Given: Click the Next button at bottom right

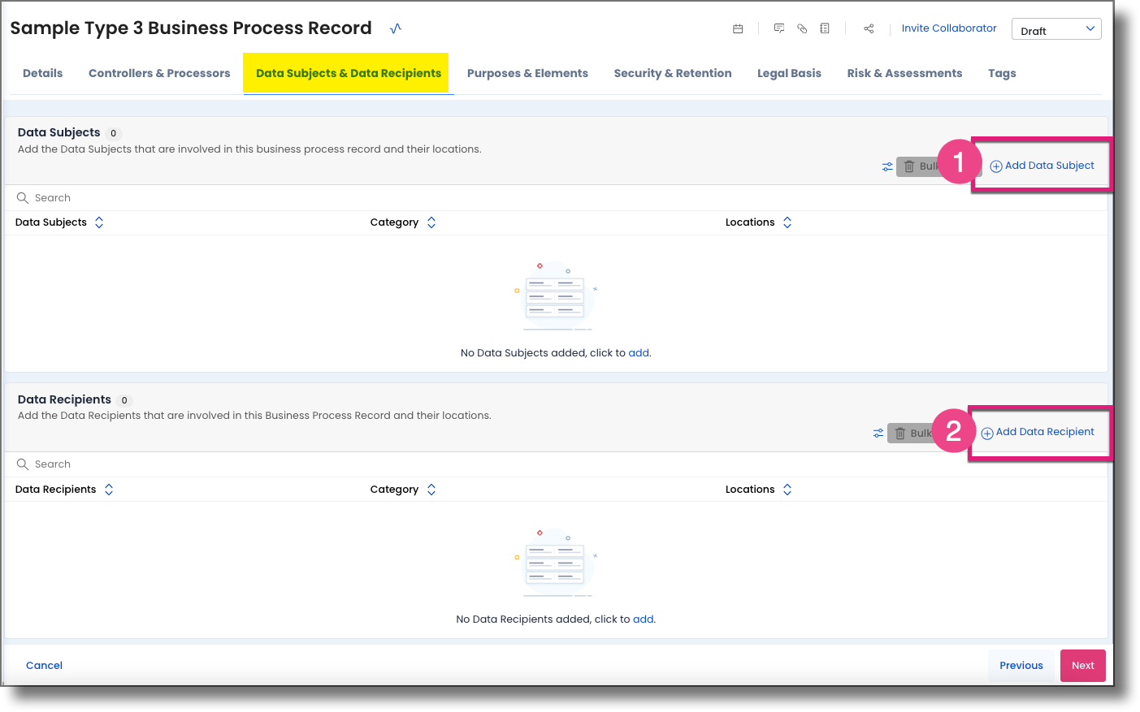Looking at the screenshot, I should [1082, 665].
